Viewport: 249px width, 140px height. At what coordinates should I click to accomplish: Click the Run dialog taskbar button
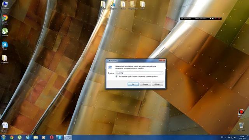(x=68, y=137)
